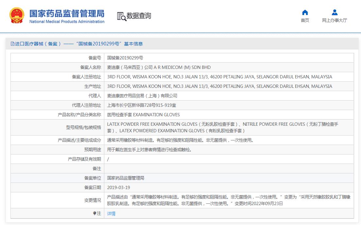
Task: Select 用于戴在医生手上对患者病情进行检查或触检 value
Action: [149, 150]
